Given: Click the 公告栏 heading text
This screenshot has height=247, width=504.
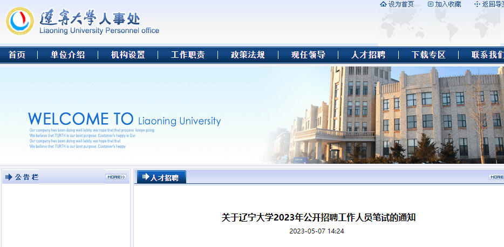Looking at the screenshot, I should coord(26,177).
